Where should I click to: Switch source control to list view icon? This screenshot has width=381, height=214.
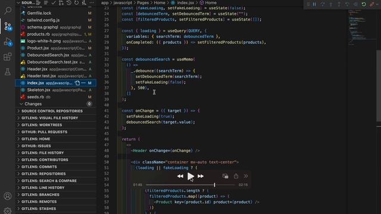pos(46,2)
